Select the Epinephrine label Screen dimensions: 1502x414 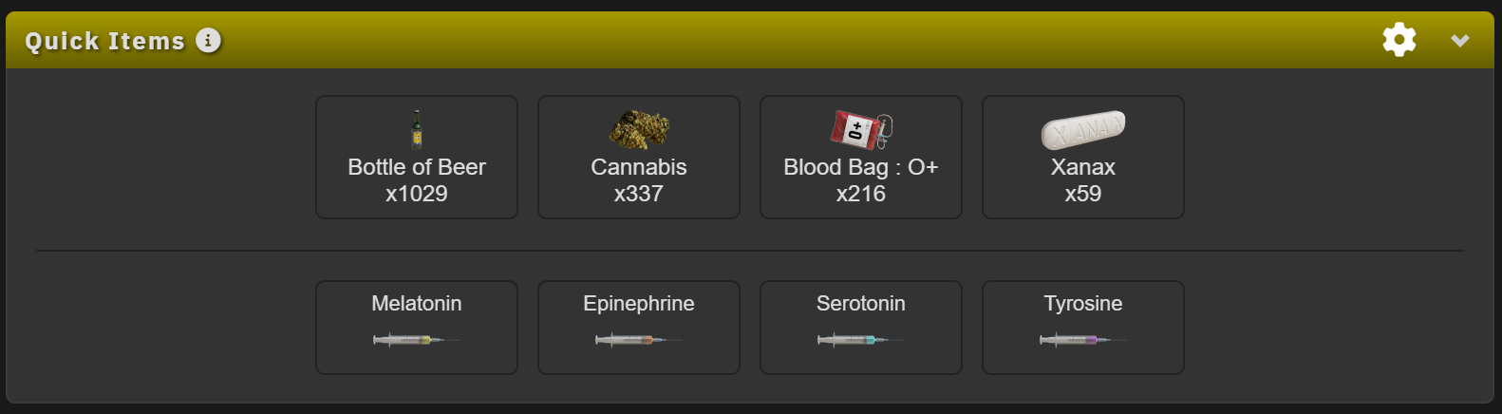(x=639, y=304)
